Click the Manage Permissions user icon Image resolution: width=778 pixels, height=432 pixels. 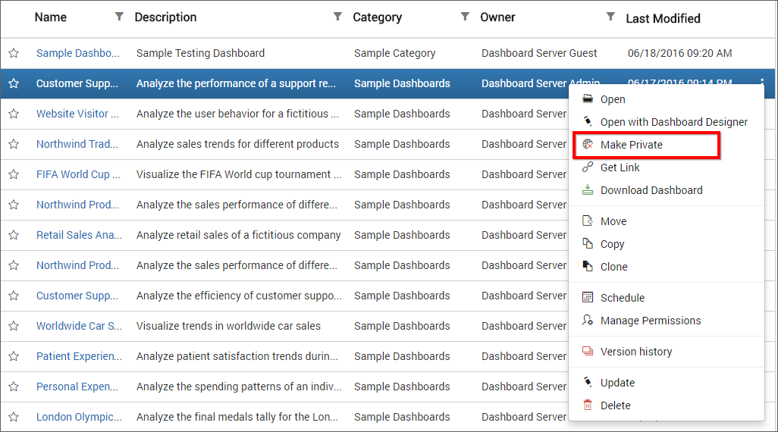(588, 320)
